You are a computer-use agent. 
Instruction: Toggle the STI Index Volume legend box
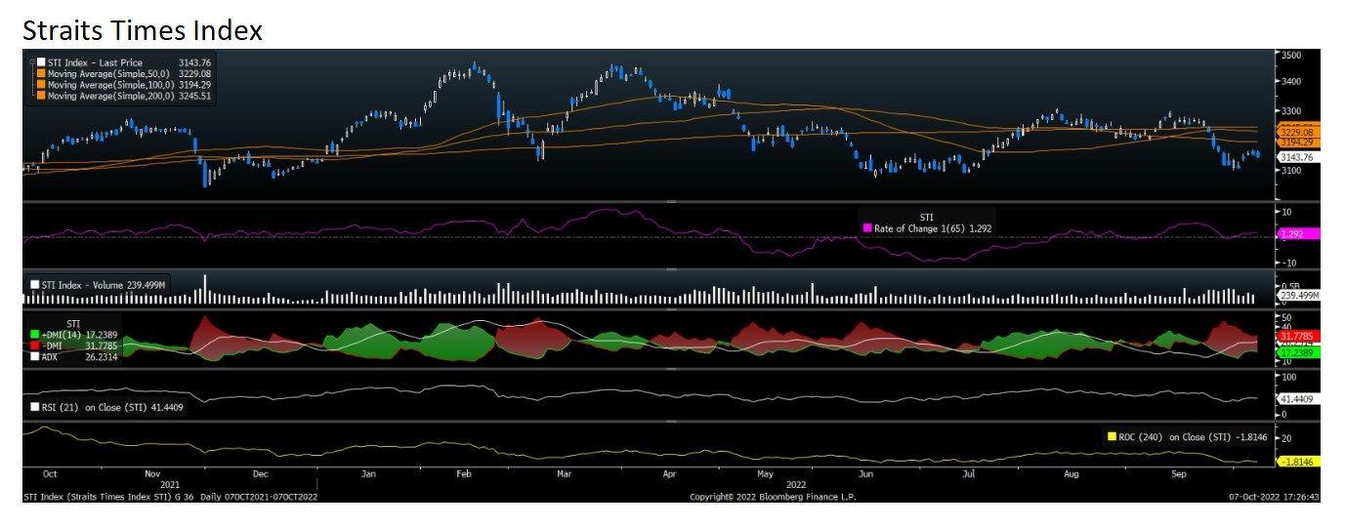(36, 284)
